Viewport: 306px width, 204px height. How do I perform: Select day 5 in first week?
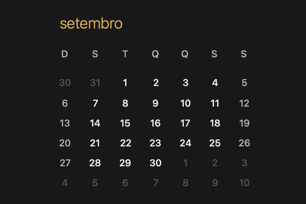[x=244, y=83]
